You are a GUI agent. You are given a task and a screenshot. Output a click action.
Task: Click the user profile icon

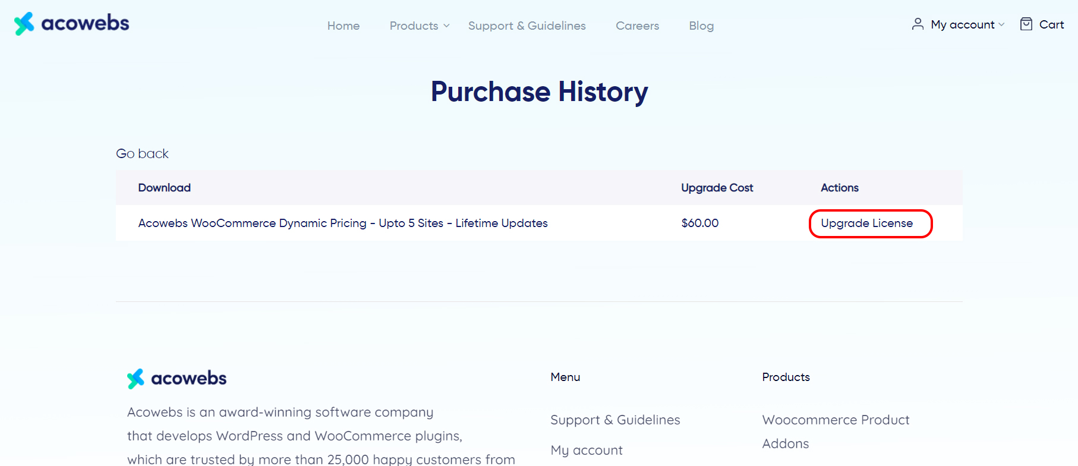[918, 24]
